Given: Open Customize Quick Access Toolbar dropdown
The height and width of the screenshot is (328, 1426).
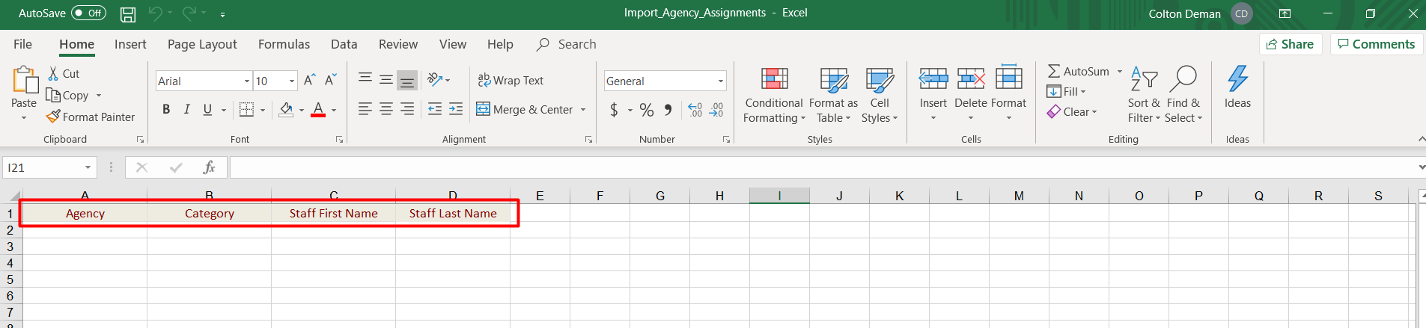Looking at the screenshot, I should 223,14.
